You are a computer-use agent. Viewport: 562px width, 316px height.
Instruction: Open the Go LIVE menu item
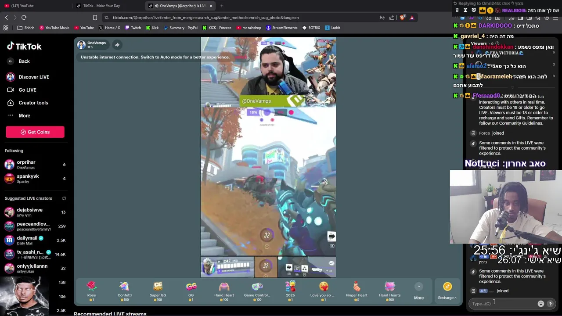22,90
